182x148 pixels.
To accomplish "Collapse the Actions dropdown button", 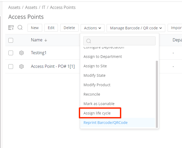I will tap(92, 28).
